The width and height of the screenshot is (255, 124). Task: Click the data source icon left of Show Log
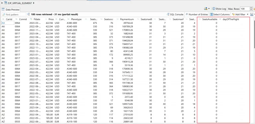[205, 9]
